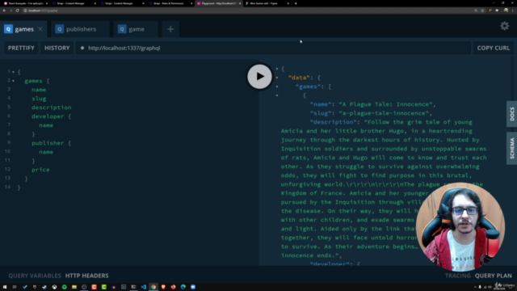
Task: Open Spotify from the taskbar
Action: [x=65, y=287]
